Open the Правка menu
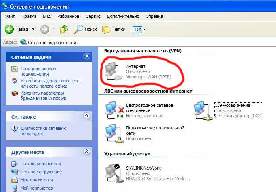Image resolution: width=276 pixels, height=192 pixels. [29, 16]
